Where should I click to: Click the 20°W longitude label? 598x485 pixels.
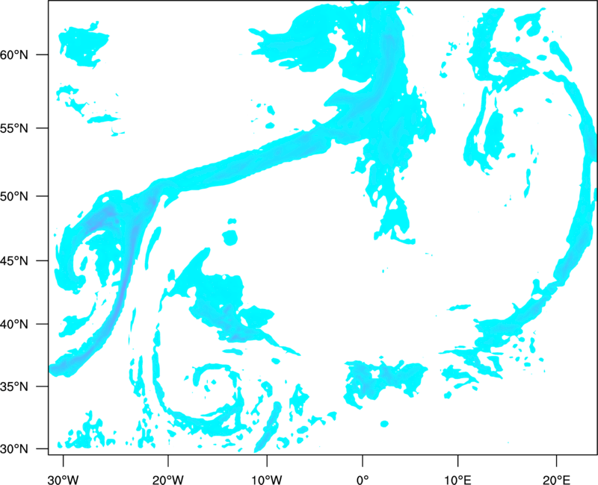(x=167, y=480)
